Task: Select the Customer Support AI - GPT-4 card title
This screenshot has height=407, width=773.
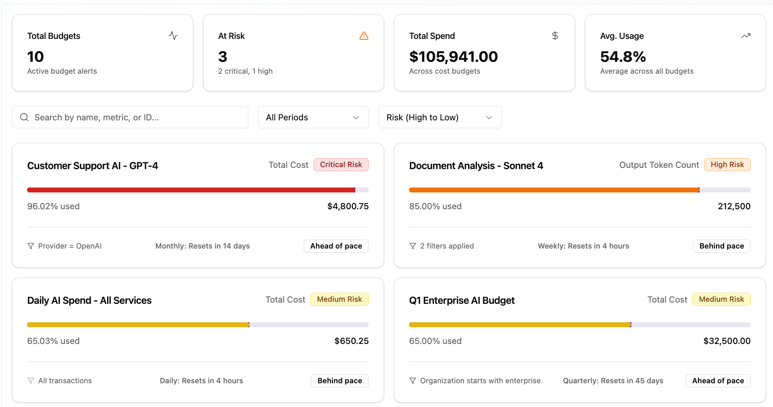Action: tap(92, 166)
